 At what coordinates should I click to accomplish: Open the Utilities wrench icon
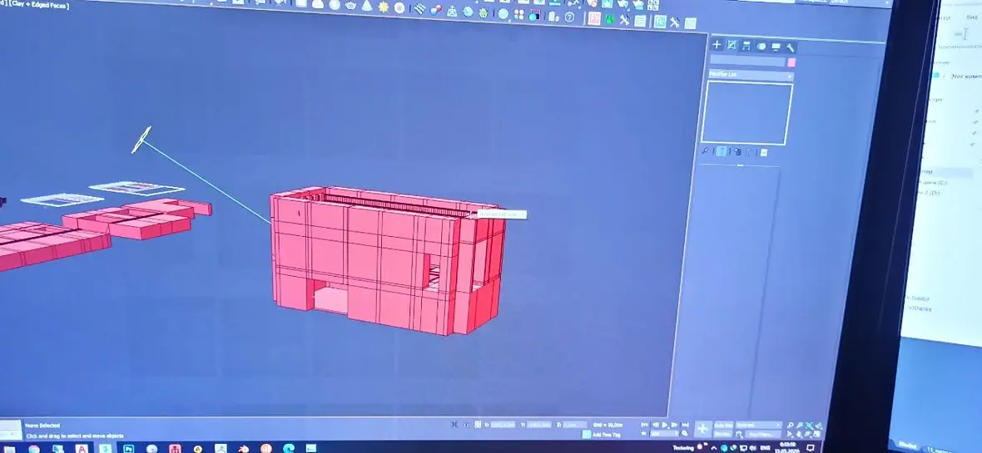791,47
